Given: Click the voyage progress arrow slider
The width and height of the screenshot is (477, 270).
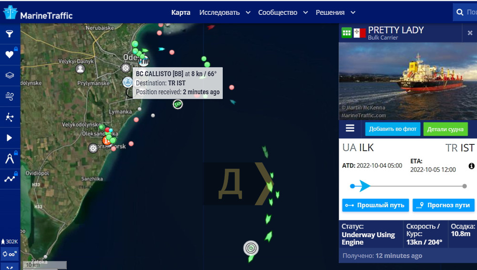Looking at the screenshot, I should tap(365, 186).
